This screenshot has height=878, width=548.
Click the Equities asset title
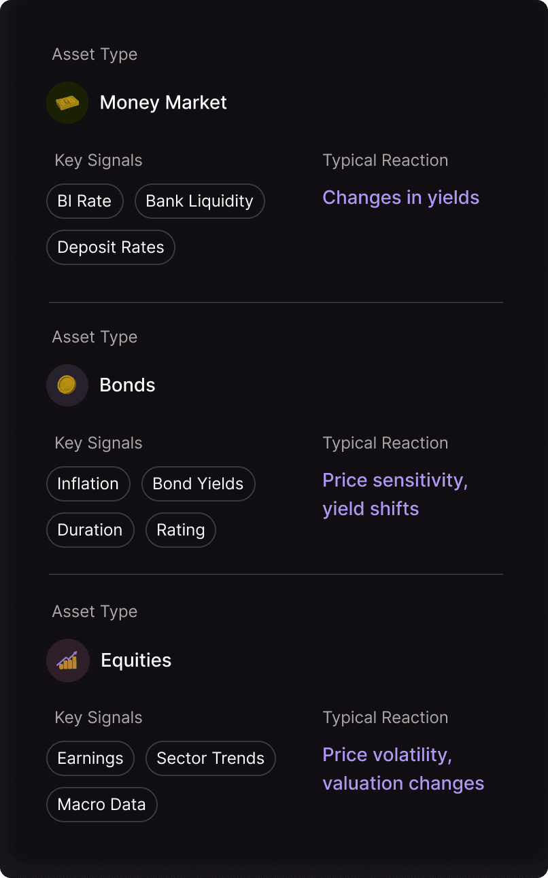pos(136,660)
